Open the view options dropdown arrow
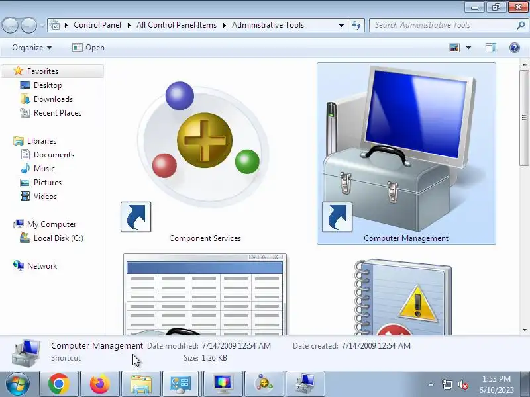The image size is (530, 397). (468, 48)
